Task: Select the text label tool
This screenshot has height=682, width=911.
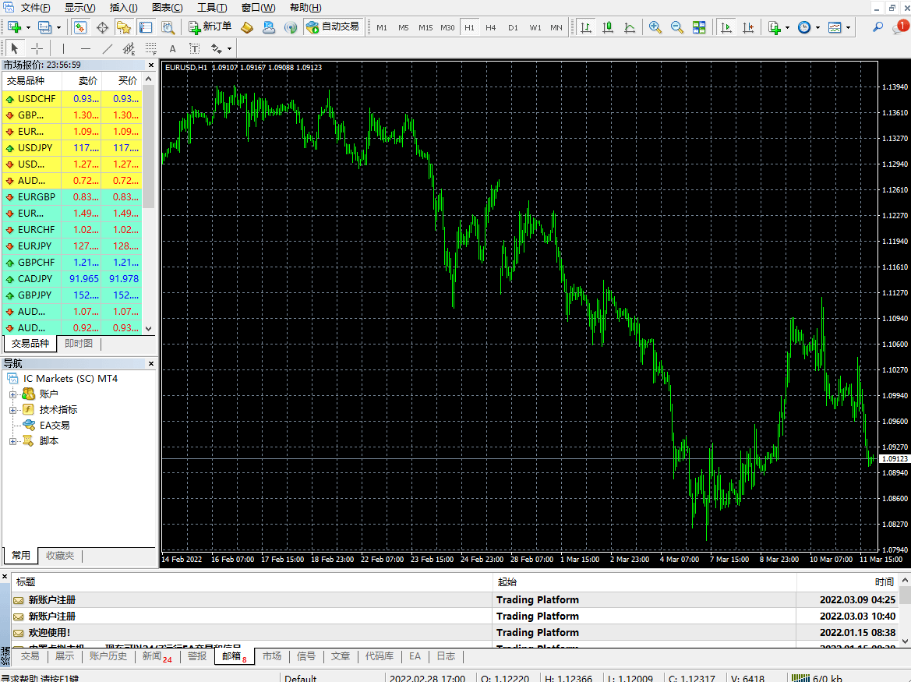Action: pos(173,48)
